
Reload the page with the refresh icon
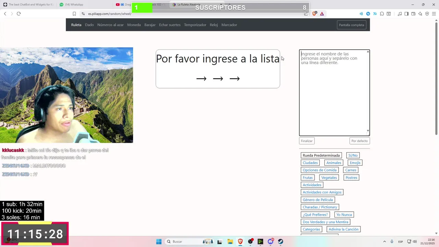[x=19, y=14]
